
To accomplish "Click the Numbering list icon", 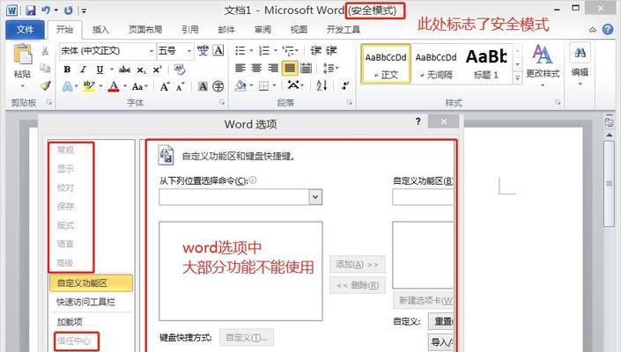I will [264, 51].
